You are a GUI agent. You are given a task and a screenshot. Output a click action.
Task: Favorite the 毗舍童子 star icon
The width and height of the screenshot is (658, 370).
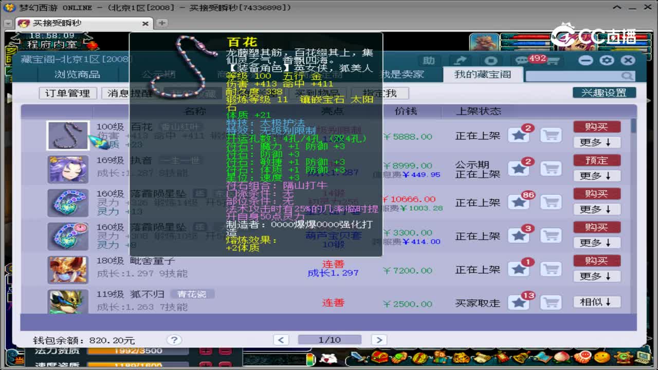point(519,269)
